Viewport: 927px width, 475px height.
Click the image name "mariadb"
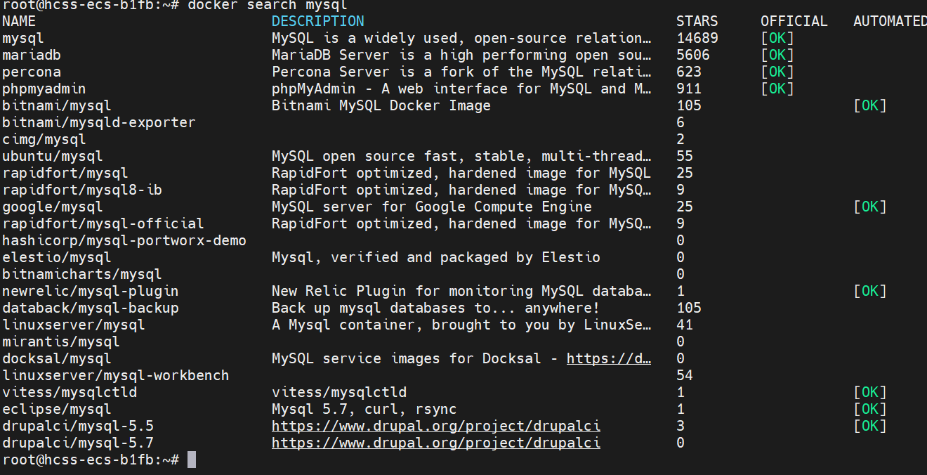tap(32, 56)
